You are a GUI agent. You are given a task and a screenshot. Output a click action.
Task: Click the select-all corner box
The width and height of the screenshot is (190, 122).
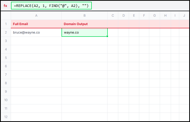[6, 16]
